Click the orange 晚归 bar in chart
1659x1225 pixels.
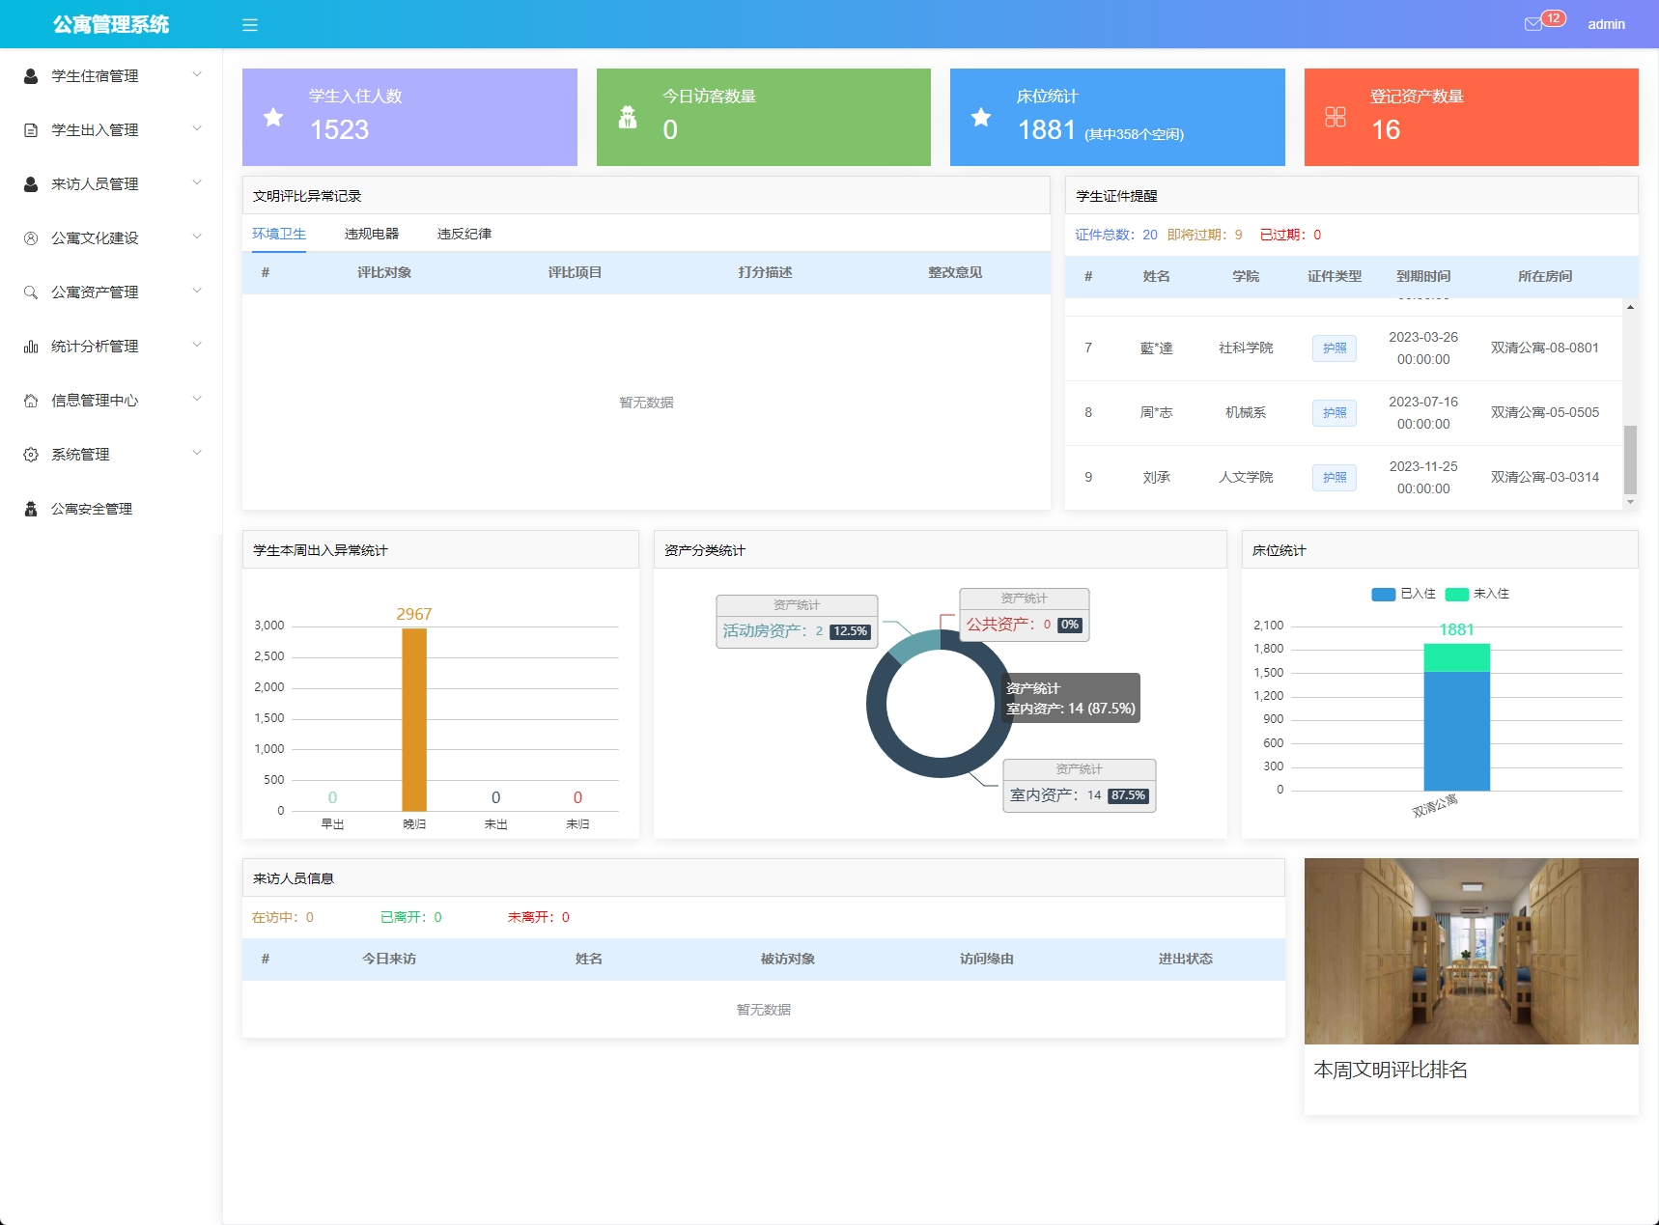click(414, 719)
